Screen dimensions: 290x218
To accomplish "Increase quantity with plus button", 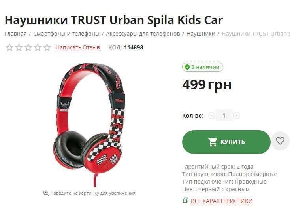I will click(237, 116).
